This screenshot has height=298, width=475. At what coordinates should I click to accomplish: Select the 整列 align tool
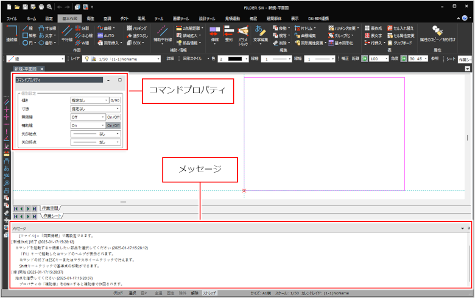(228, 34)
